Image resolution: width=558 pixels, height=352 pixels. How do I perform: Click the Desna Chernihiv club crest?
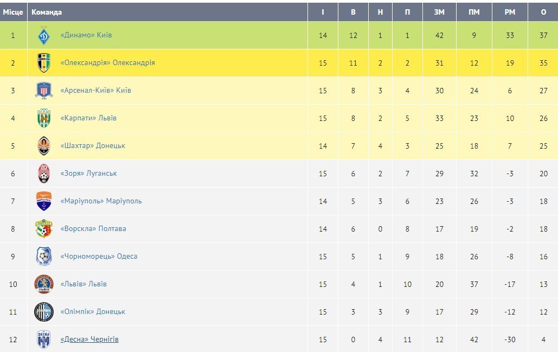44,340
